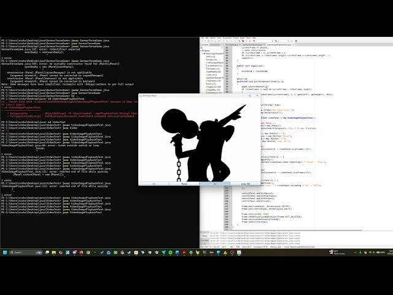Viewport: 393px width, 295px height.
Task: Open the Search menu in Geany
Action: point(213,38)
